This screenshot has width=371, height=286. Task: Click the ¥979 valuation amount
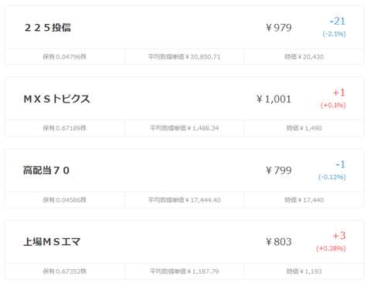(279, 28)
